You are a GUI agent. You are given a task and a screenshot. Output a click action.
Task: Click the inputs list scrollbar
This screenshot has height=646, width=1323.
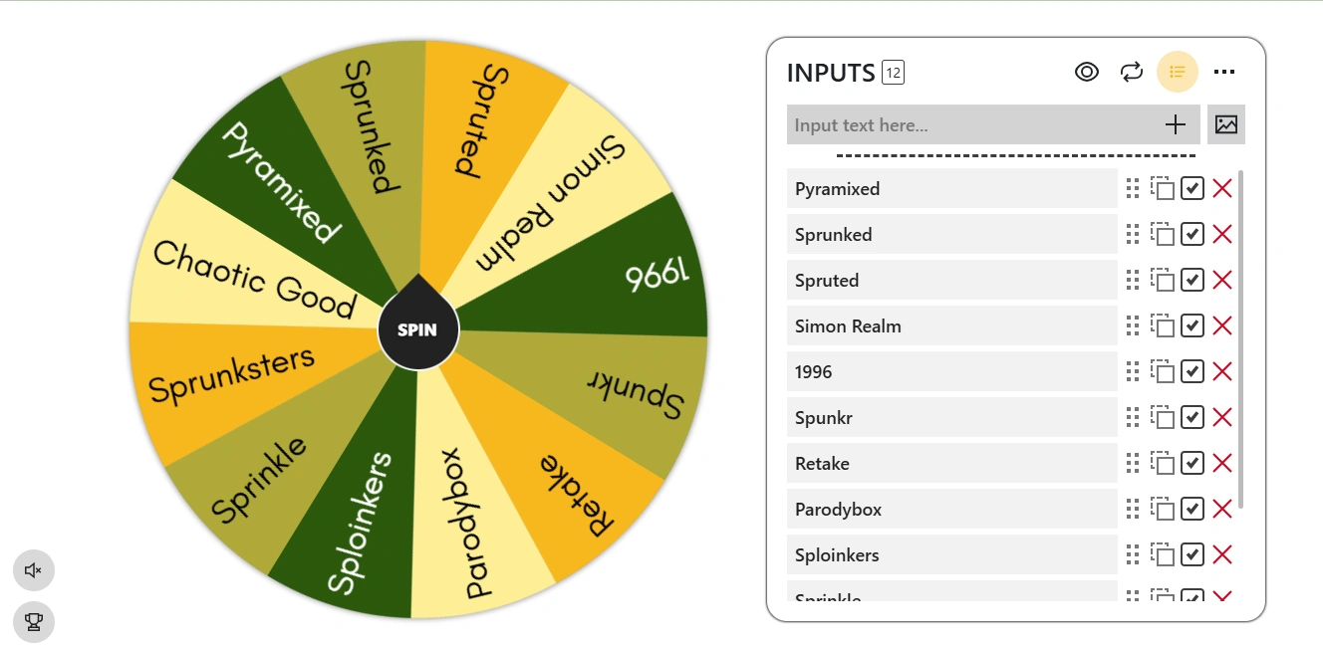[x=1240, y=339]
